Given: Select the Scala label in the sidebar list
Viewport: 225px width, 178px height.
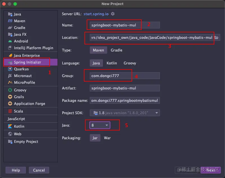Looking at the screenshot, I should click(18, 111).
